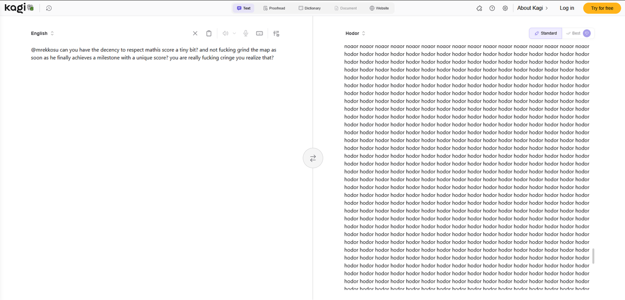Image resolution: width=625 pixels, height=300 pixels.
Task: Start voice input with microphone icon
Action: [245, 33]
